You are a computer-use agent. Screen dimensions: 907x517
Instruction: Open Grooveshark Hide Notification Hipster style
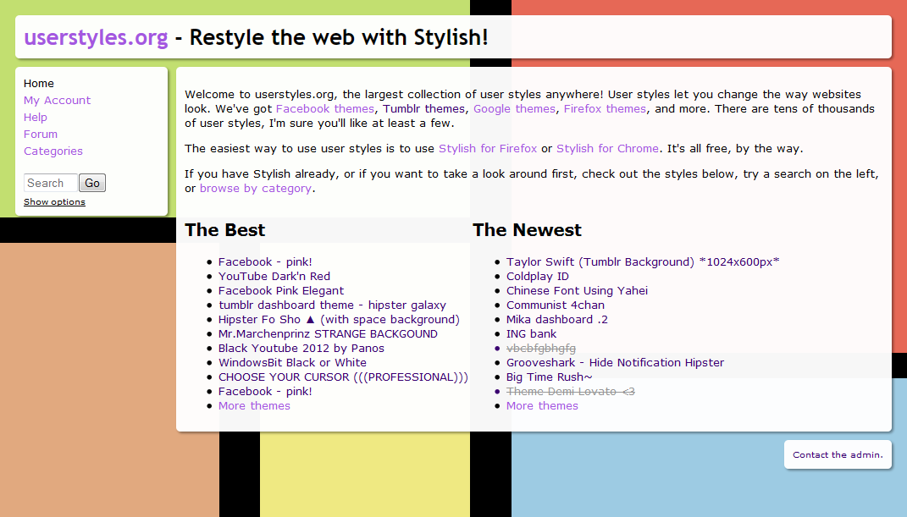615,363
